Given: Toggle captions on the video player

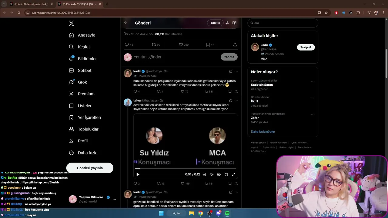Looking at the screenshot, I should (x=204, y=174).
